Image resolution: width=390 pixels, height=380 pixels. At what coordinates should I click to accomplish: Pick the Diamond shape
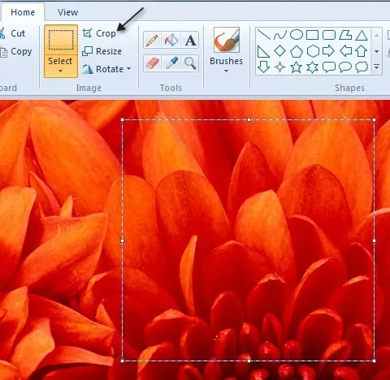[279, 51]
